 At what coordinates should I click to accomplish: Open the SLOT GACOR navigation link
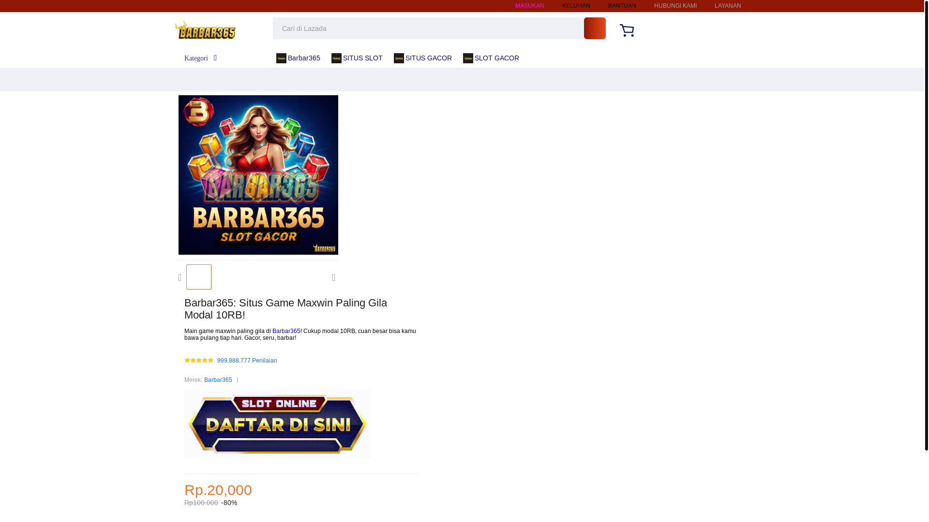coord(491,58)
